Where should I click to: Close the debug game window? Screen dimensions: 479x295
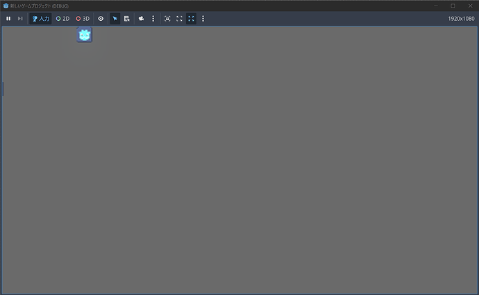pos(469,6)
